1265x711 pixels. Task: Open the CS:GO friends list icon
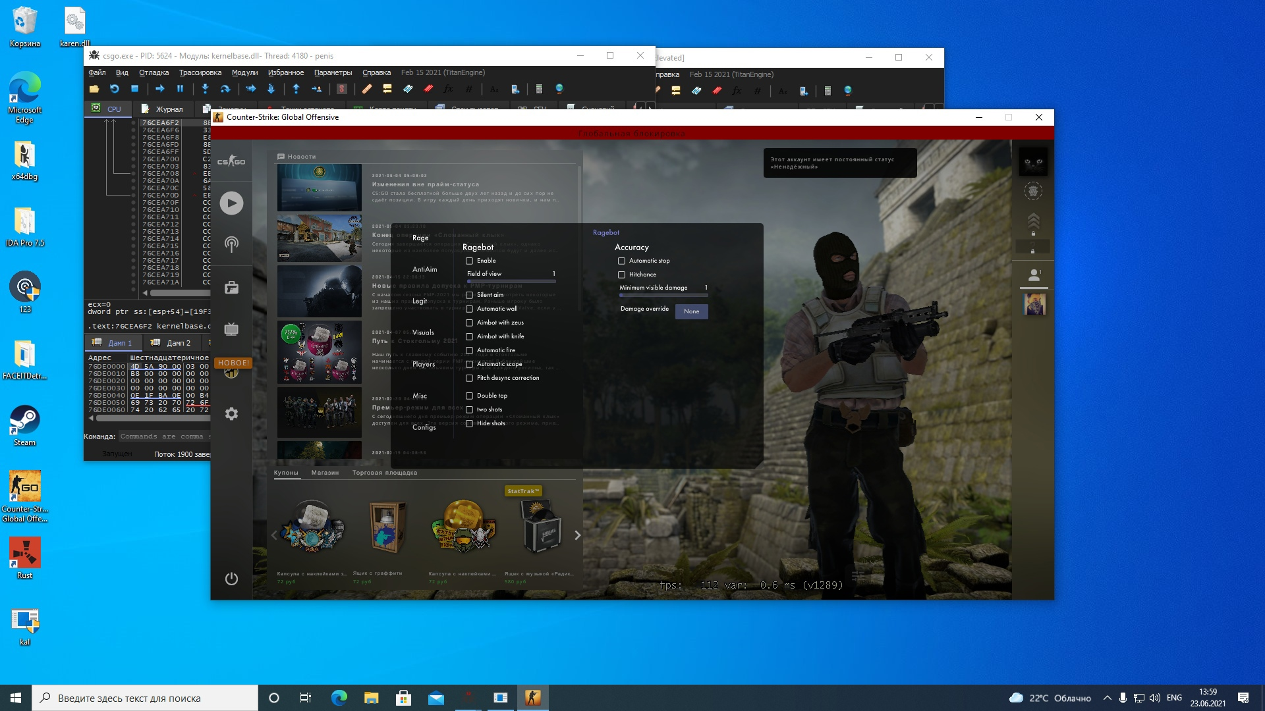(x=1034, y=275)
